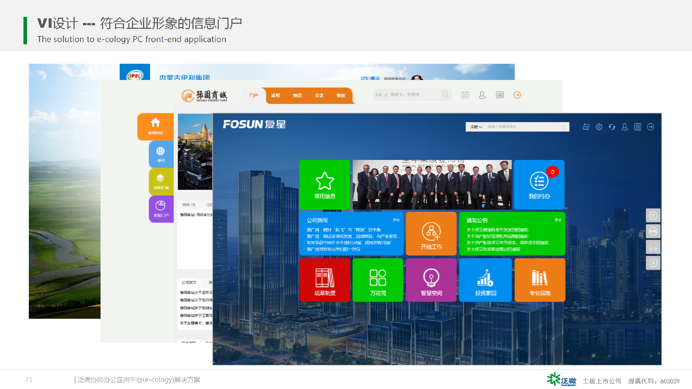
Task: Click the 伊利 logo in back window
Action: tap(135, 72)
